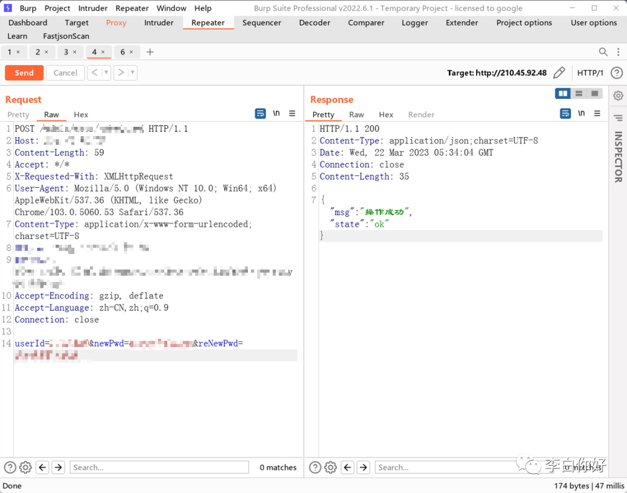Open Repeater options three-dot menu

click(618, 52)
